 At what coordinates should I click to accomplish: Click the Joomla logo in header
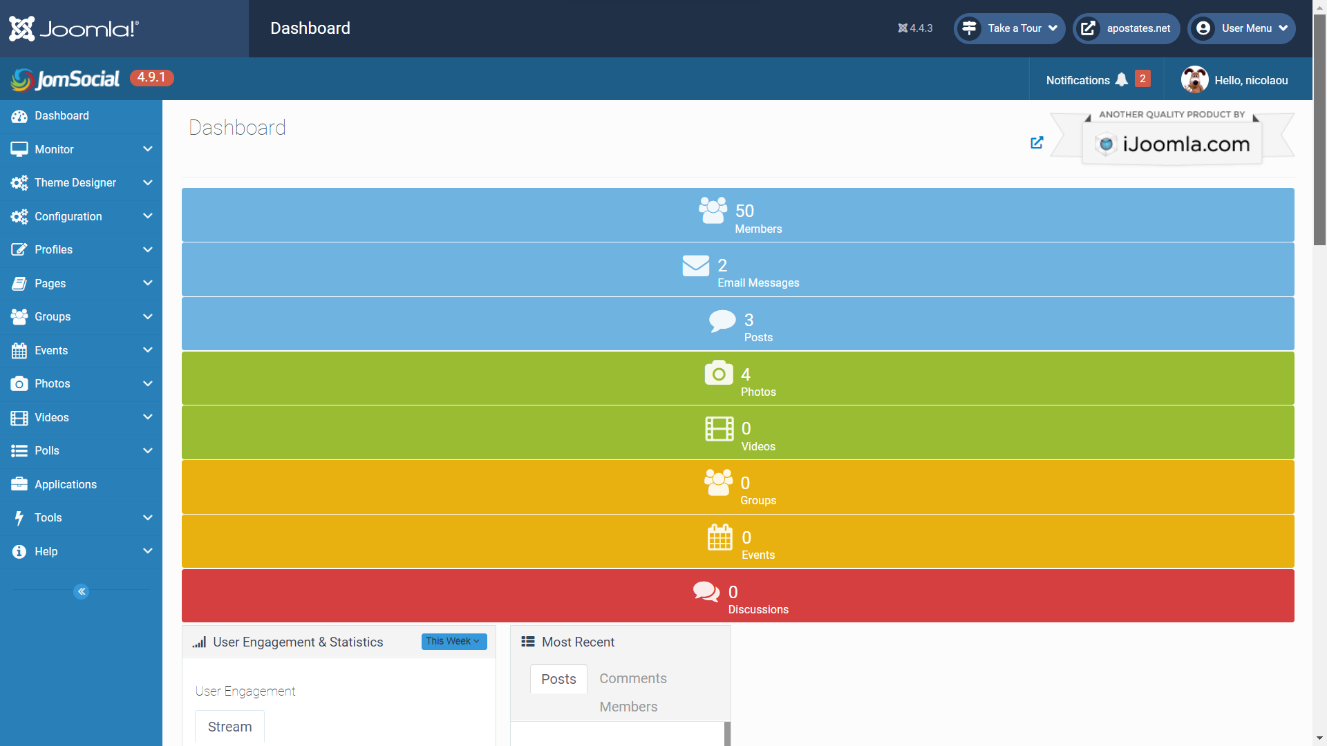[x=74, y=28]
